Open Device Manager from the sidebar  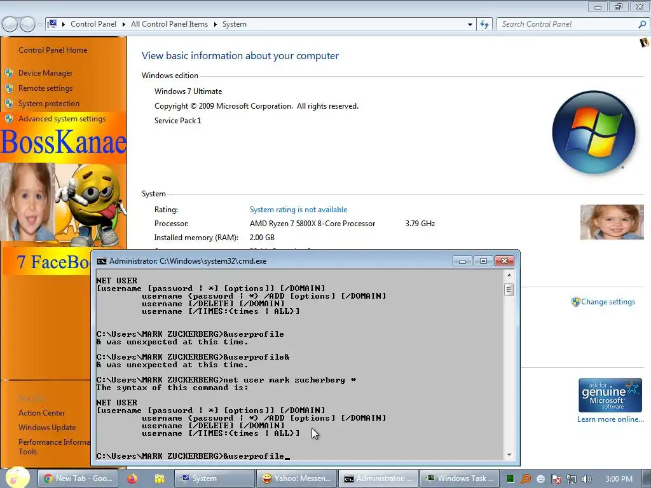point(45,73)
